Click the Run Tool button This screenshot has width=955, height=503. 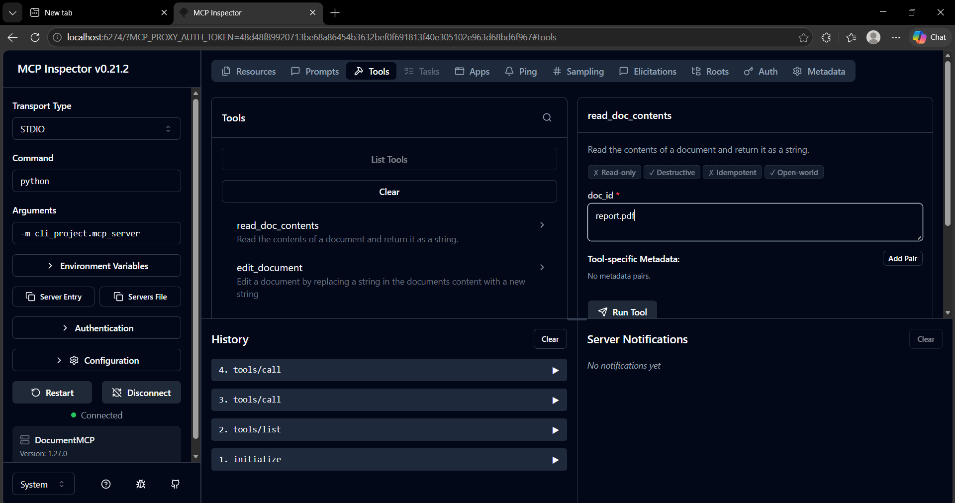tap(622, 311)
